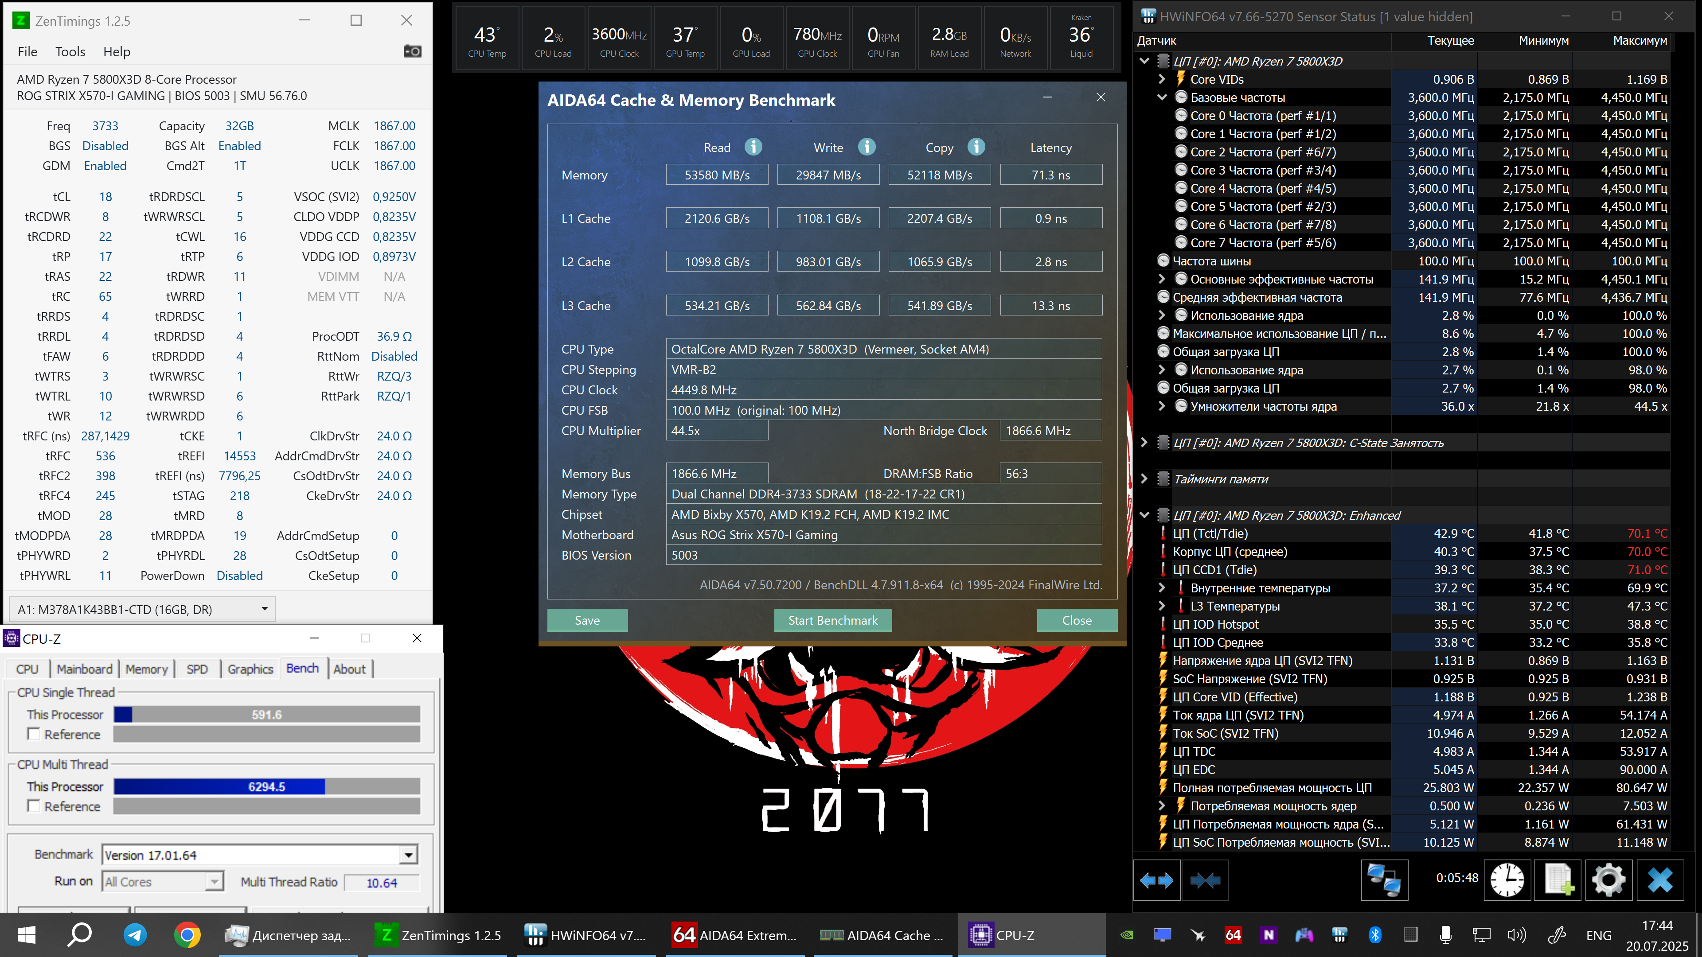This screenshot has height=957, width=1702.
Task: Open ZenTimings Tools menu
Action: [x=70, y=51]
